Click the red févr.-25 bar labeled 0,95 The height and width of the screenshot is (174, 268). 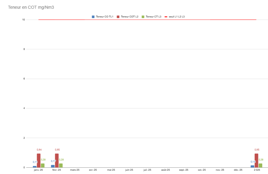[x=57, y=160]
